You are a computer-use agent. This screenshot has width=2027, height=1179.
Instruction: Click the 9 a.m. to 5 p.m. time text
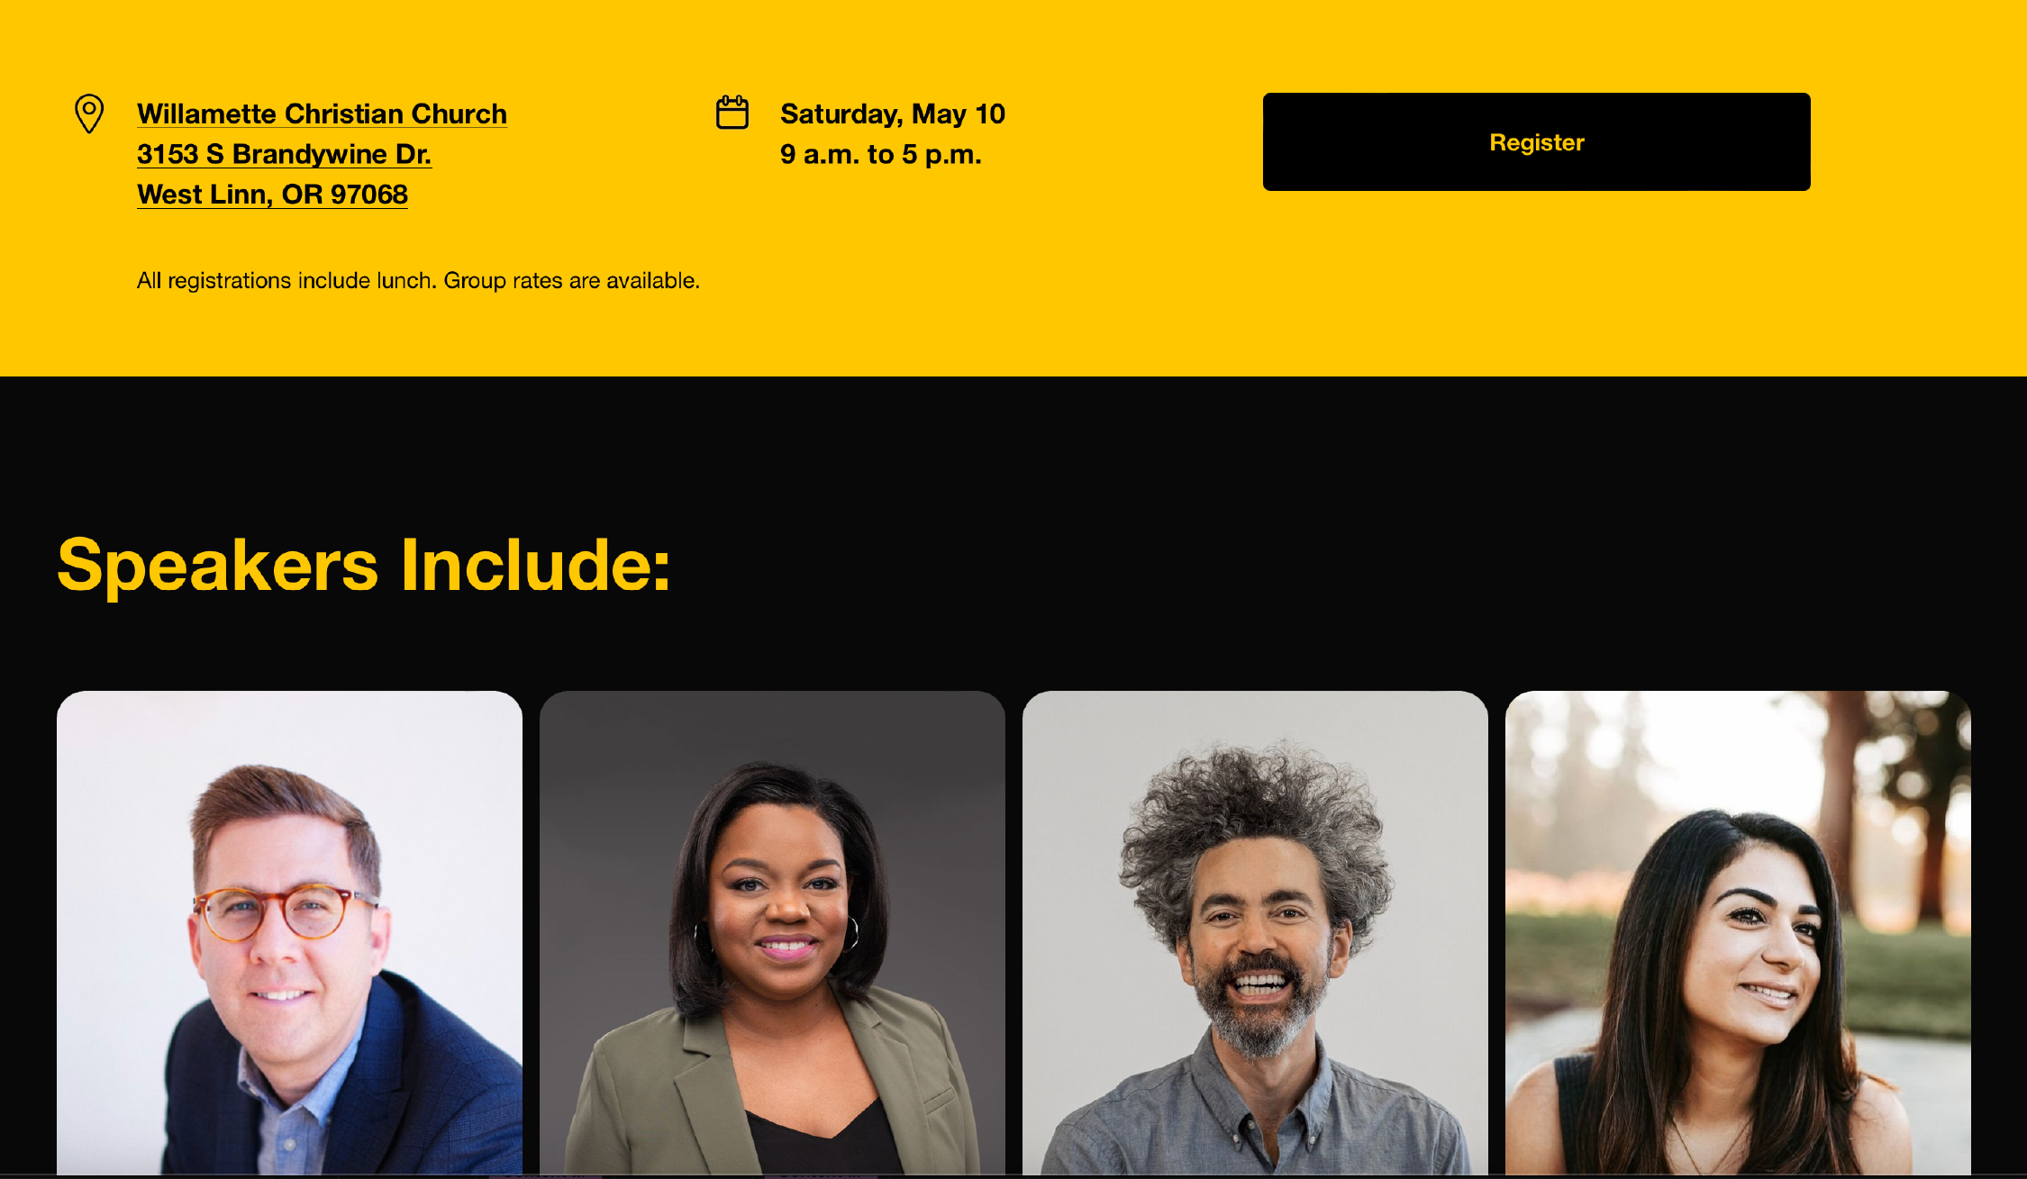pyautogui.click(x=880, y=155)
